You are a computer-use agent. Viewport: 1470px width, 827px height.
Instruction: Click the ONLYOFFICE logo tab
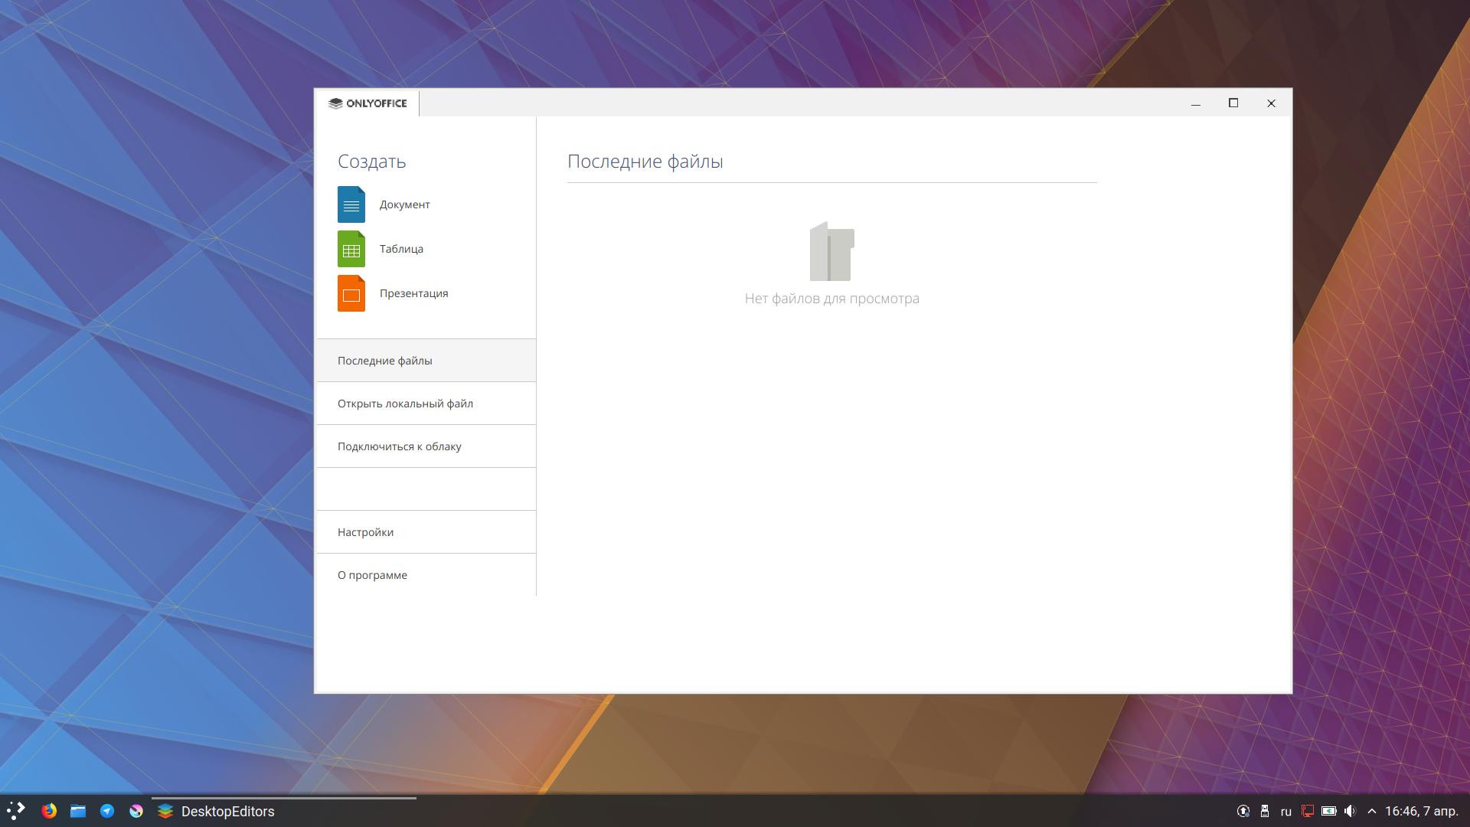coord(367,103)
